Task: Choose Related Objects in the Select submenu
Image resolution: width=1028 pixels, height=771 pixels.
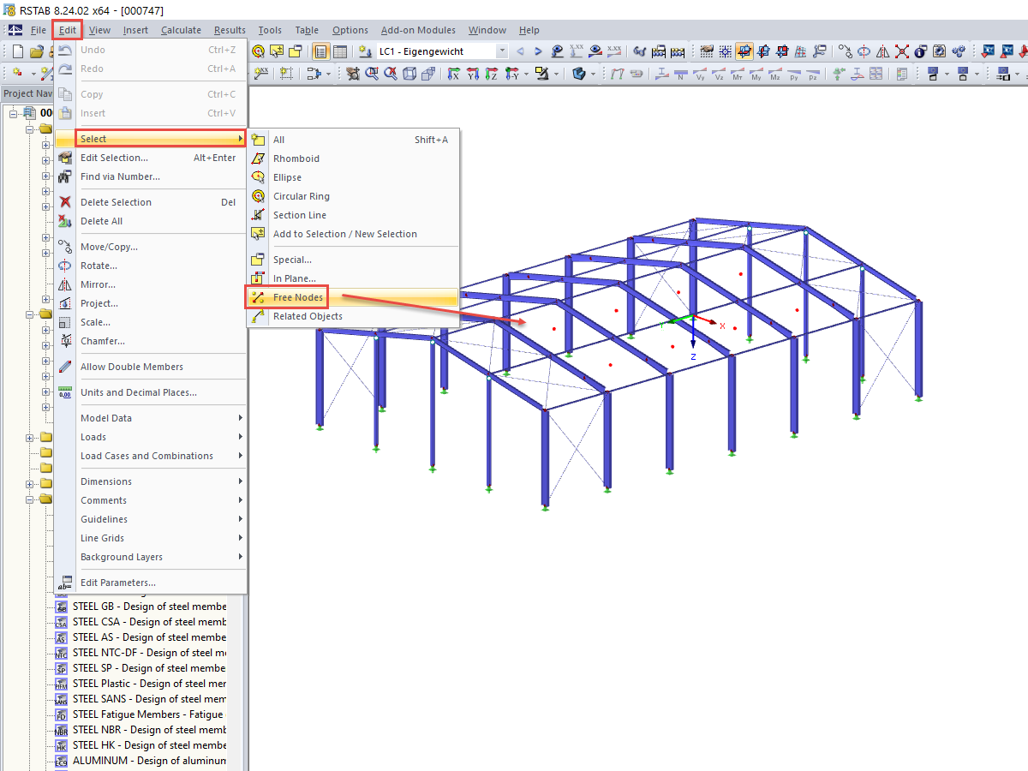Action: pos(354,316)
